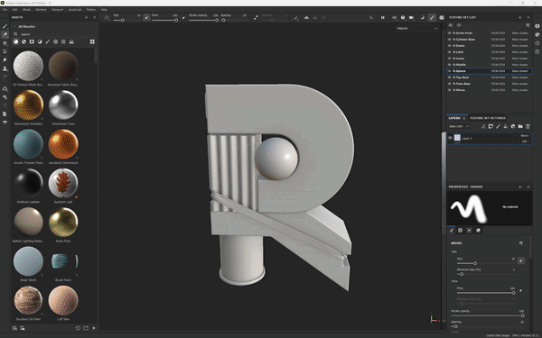542x338 pixels.
Task: Select the Eraser tool in left toolbar
Action: 5,34
